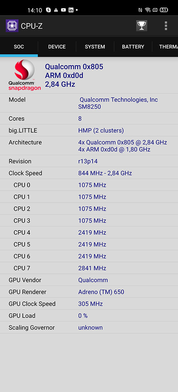Open the THERMAL tab
The height and width of the screenshot is (392, 178).
click(x=165, y=47)
